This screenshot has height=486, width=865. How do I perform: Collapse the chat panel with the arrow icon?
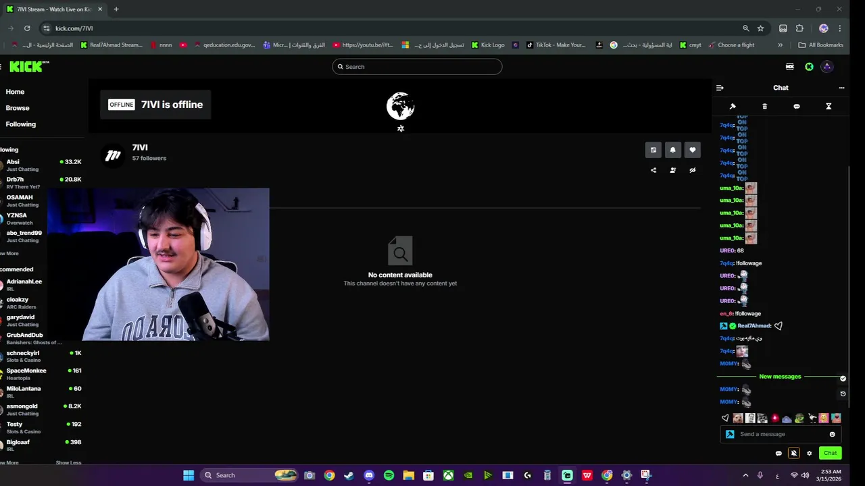tap(720, 88)
